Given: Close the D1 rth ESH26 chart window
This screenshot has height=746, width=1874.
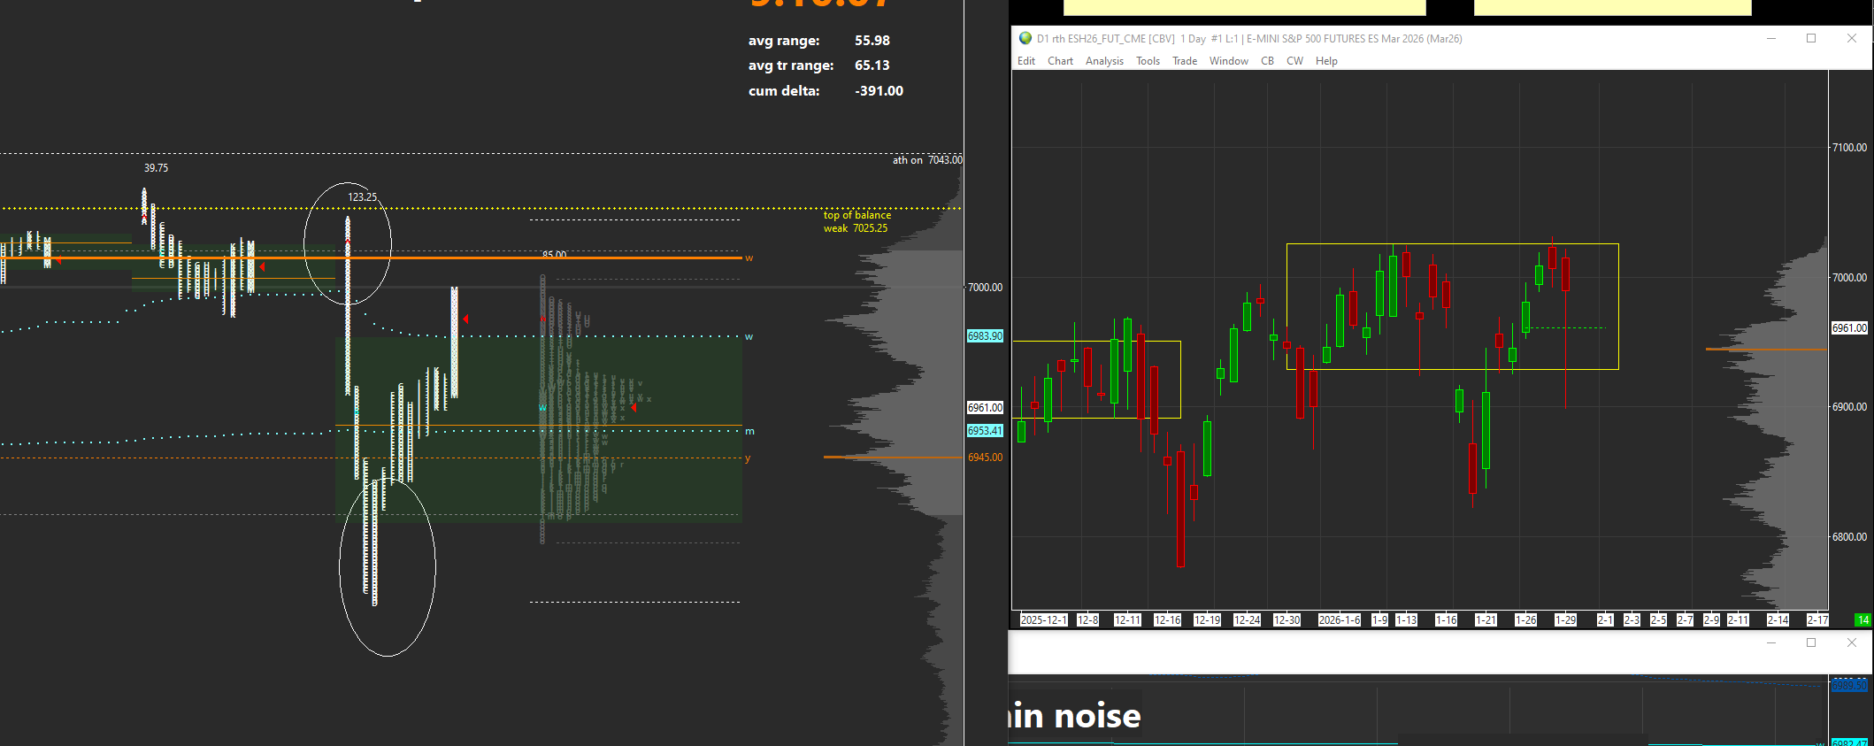Looking at the screenshot, I should point(1852,38).
